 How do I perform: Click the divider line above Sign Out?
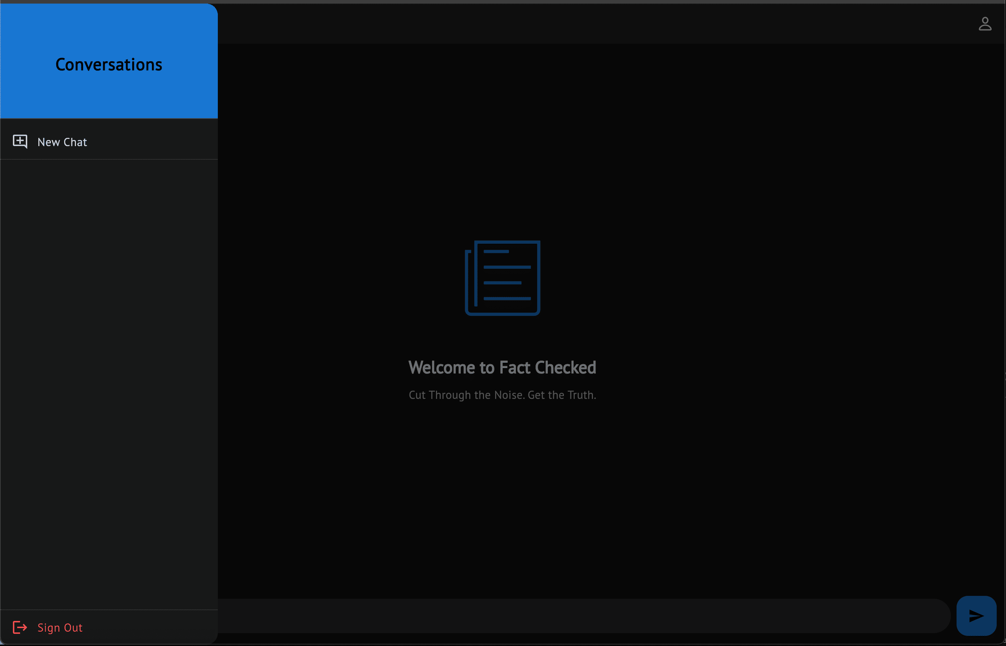(109, 609)
